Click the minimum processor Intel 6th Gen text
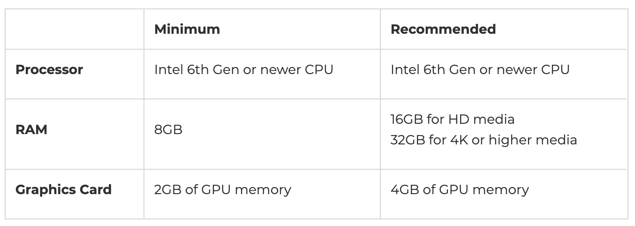The width and height of the screenshot is (635, 226). tap(244, 69)
